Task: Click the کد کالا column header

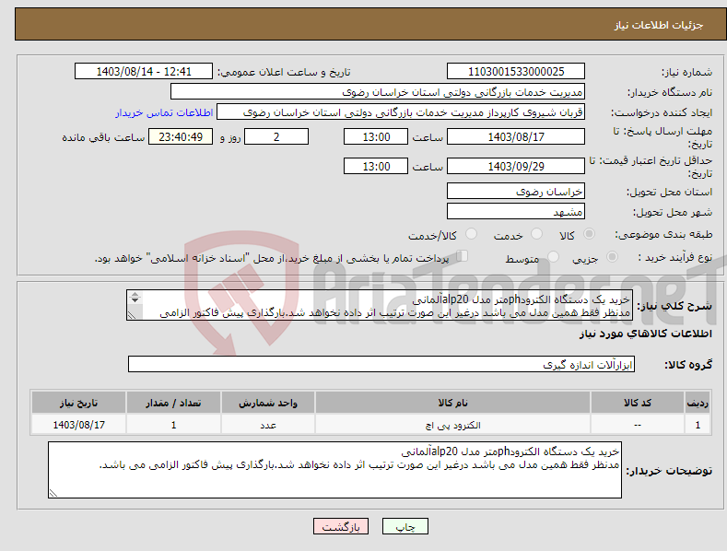Action: coord(638,403)
